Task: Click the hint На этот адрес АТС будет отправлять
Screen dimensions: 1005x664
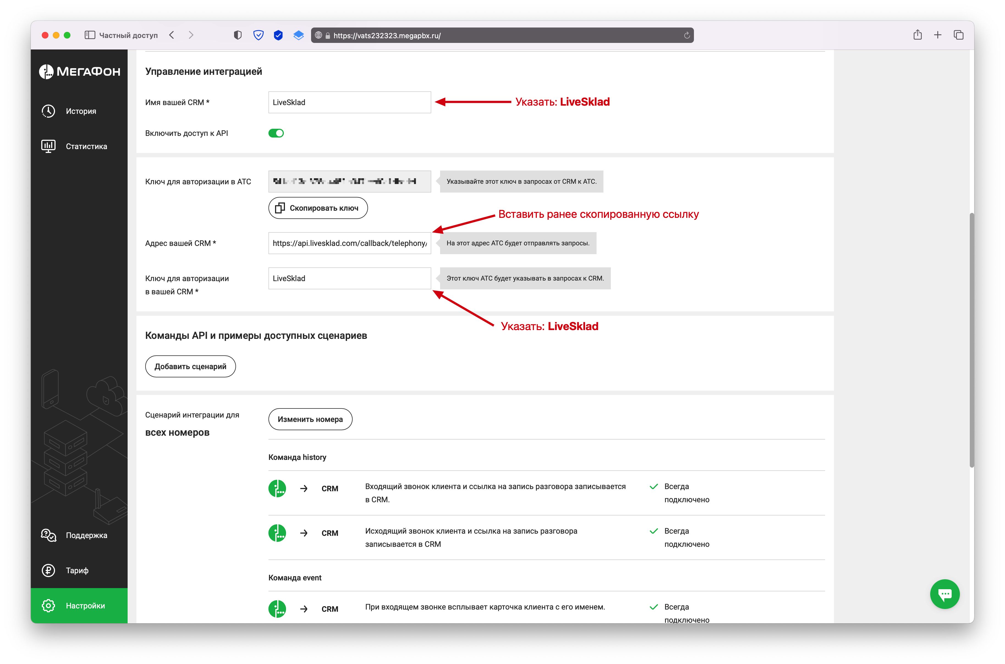Action: coord(518,243)
